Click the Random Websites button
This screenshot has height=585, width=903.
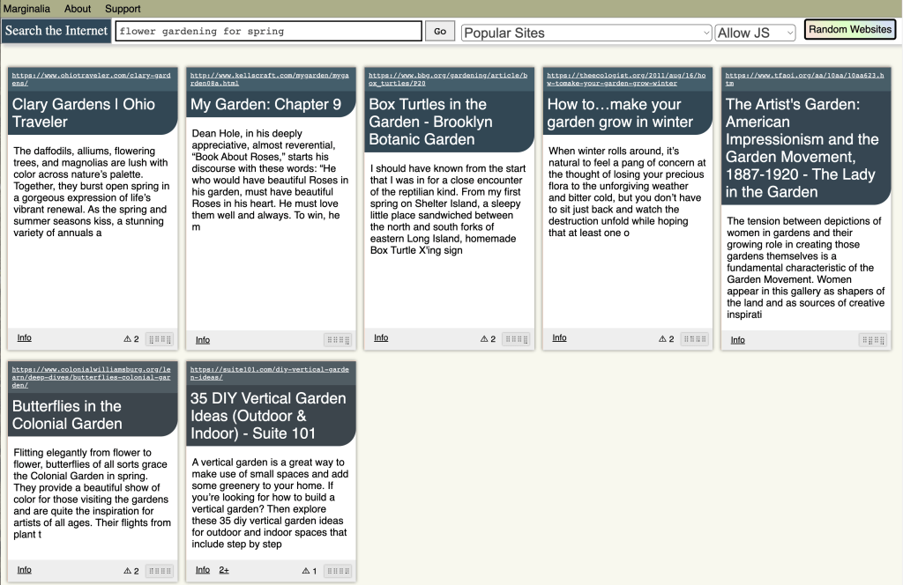tap(850, 29)
